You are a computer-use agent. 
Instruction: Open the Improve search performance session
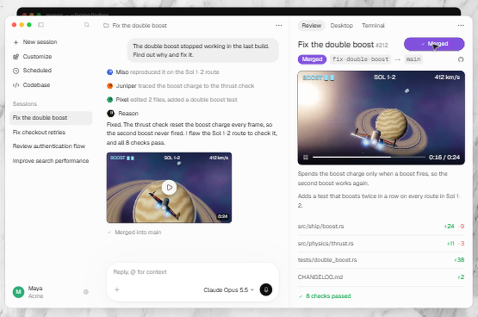click(51, 161)
